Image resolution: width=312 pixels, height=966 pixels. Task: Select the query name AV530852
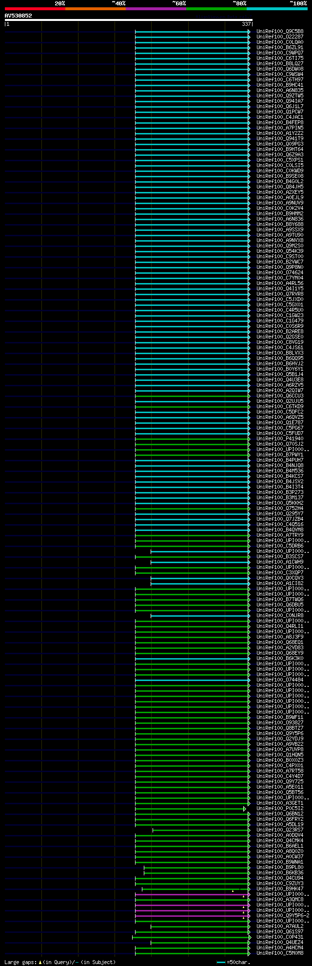pos(19,16)
